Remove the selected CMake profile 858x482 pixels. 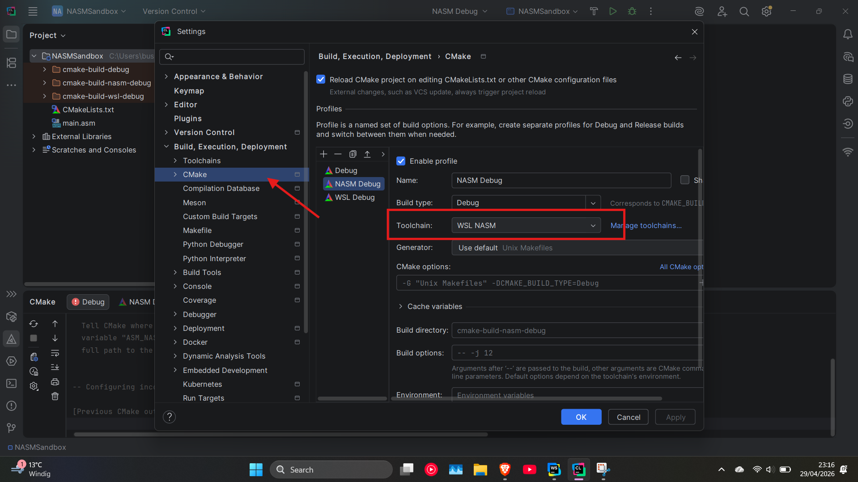pos(338,154)
